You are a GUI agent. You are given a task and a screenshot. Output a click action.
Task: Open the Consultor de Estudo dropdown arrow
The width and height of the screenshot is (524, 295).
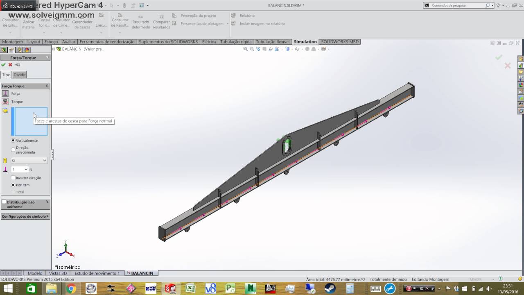coord(10,32)
